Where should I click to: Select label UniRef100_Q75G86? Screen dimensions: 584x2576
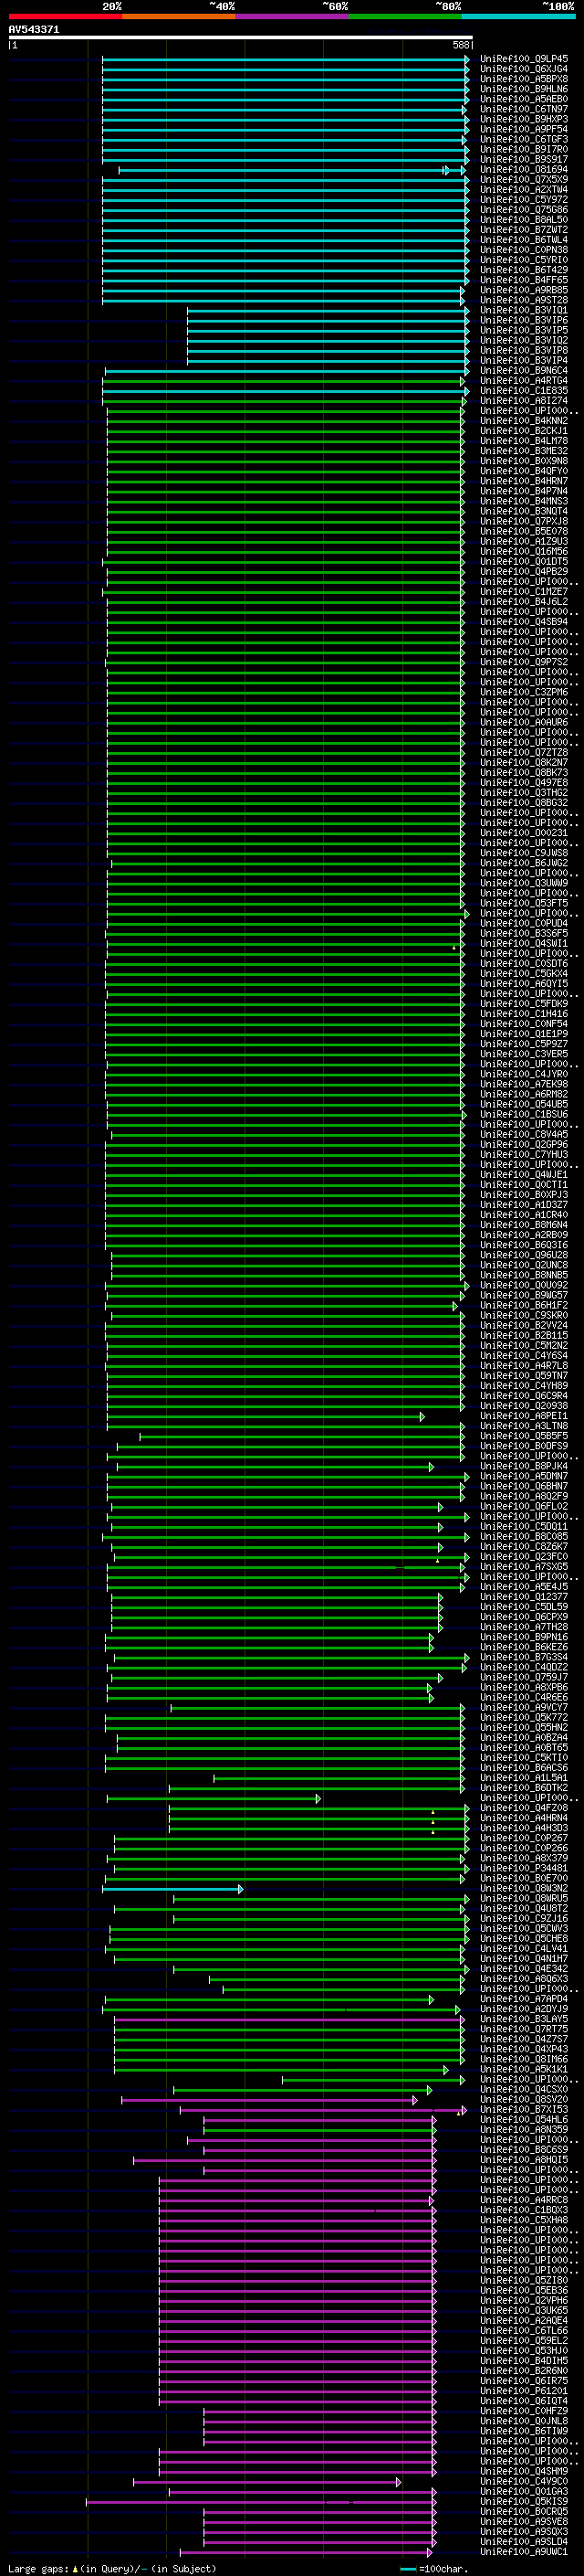pos(524,210)
